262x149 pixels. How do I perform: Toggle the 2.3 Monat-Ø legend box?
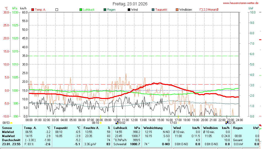pyautogui.click(x=201, y=10)
